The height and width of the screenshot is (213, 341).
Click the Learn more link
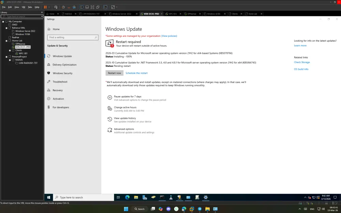click(x=300, y=45)
